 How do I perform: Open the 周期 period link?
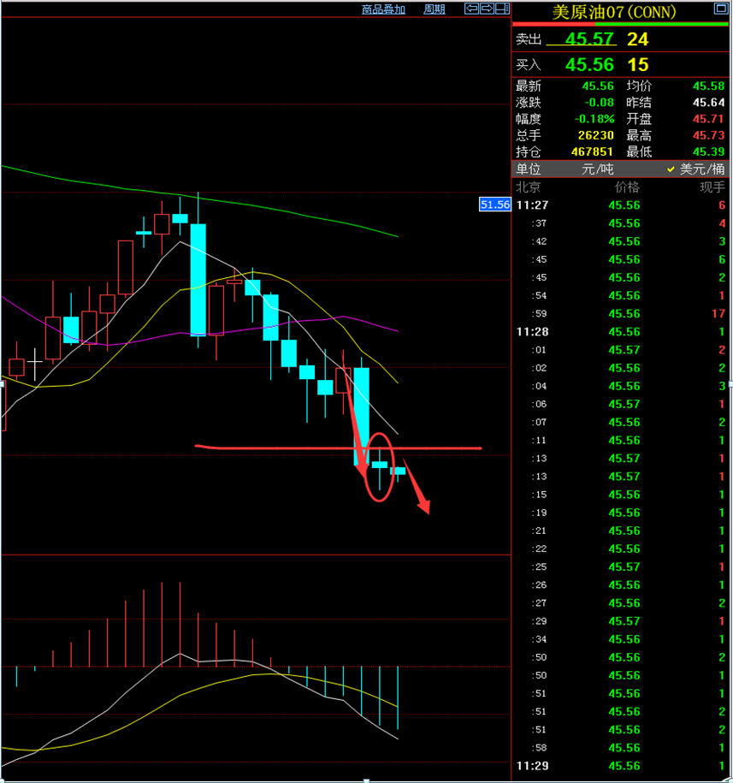pos(434,9)
